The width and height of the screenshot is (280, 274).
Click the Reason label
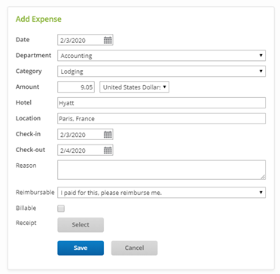point(26,166)
